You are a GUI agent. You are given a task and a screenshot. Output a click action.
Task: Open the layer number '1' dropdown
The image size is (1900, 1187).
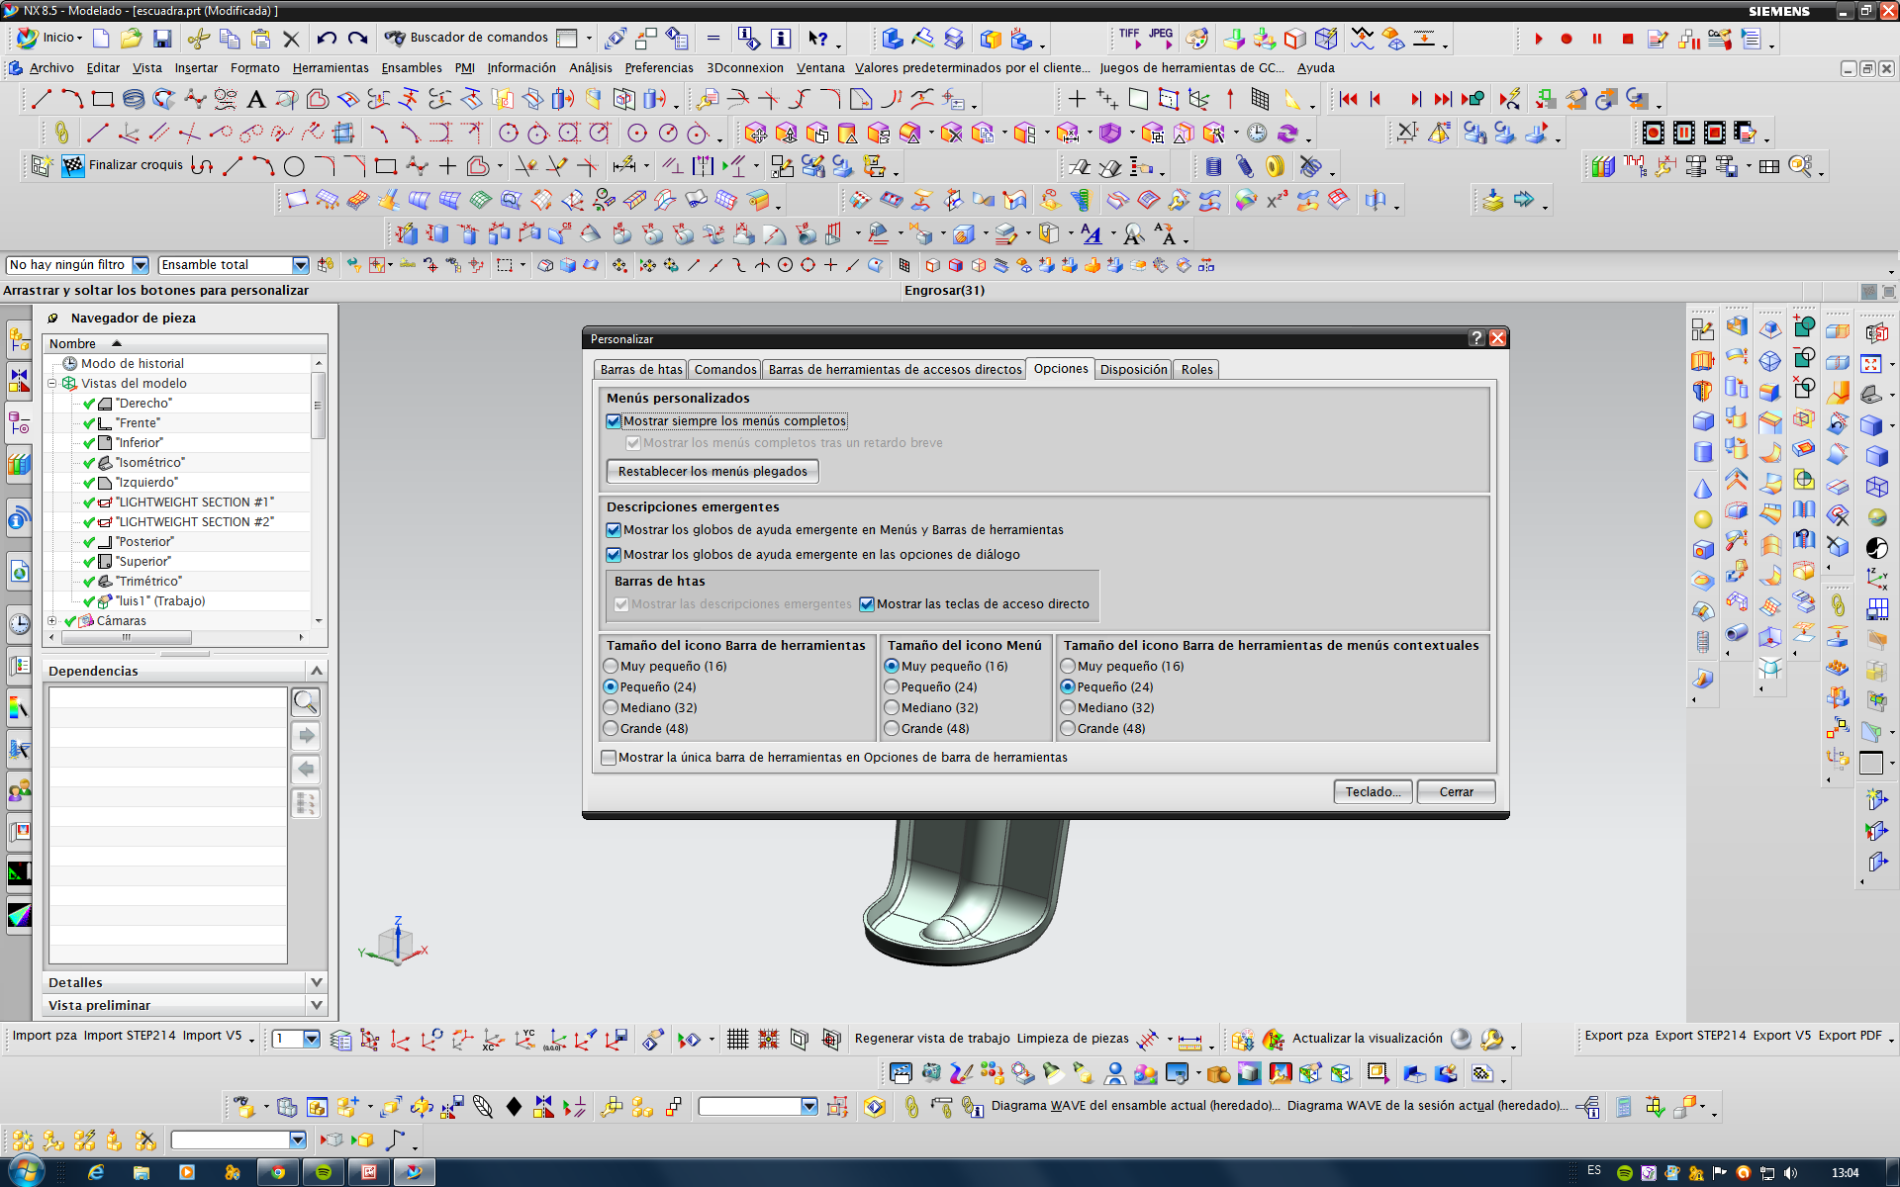click(312, 1039)
